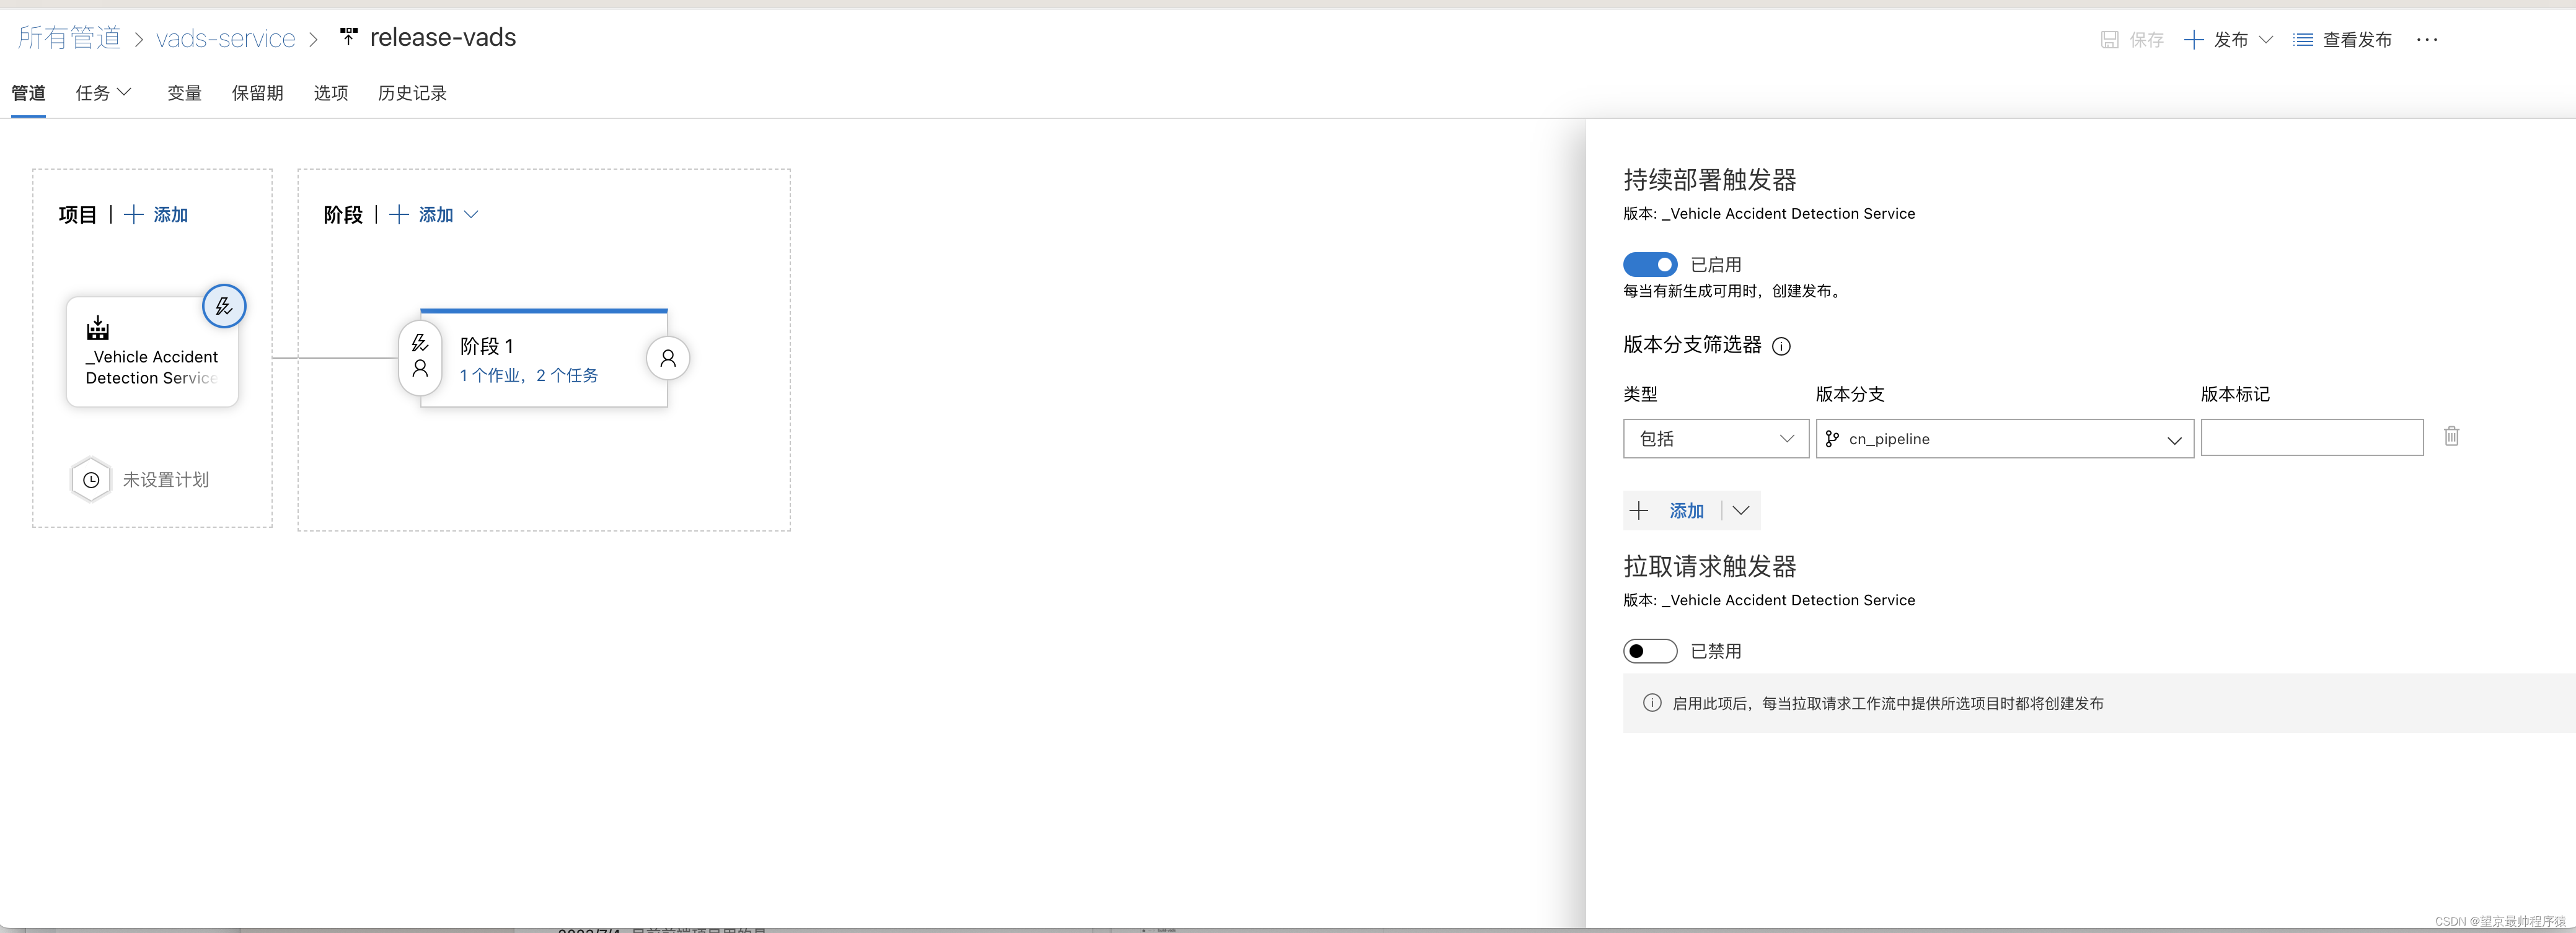Screen dimensions: 2576x933
Task: Open dropdown arrow next to filter 添加 button
Action: pos(1741,511)
